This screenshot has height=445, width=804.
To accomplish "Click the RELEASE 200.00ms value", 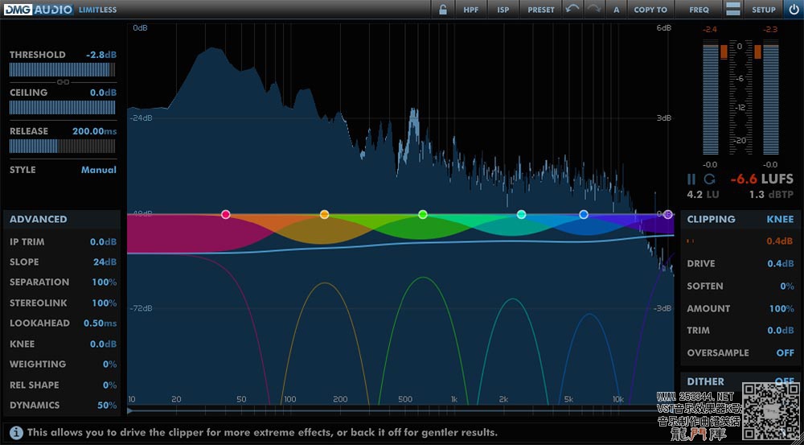I will click(x=95, y=131).
